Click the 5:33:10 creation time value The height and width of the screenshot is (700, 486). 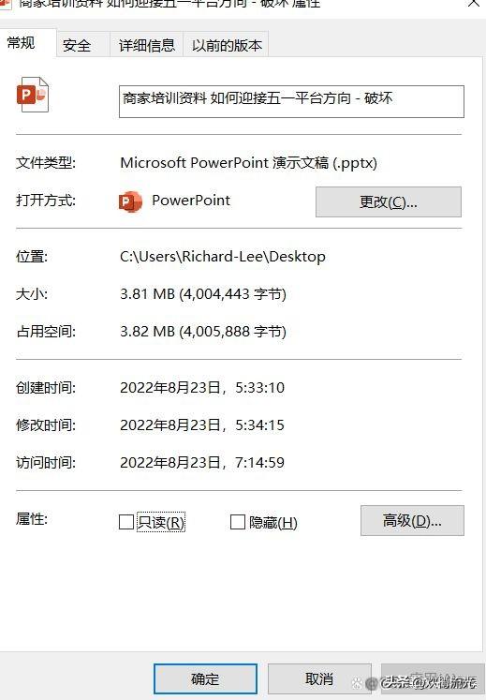[259, 388]
